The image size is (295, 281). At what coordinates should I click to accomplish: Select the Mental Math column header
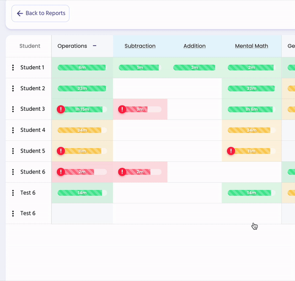coord(252,46)
